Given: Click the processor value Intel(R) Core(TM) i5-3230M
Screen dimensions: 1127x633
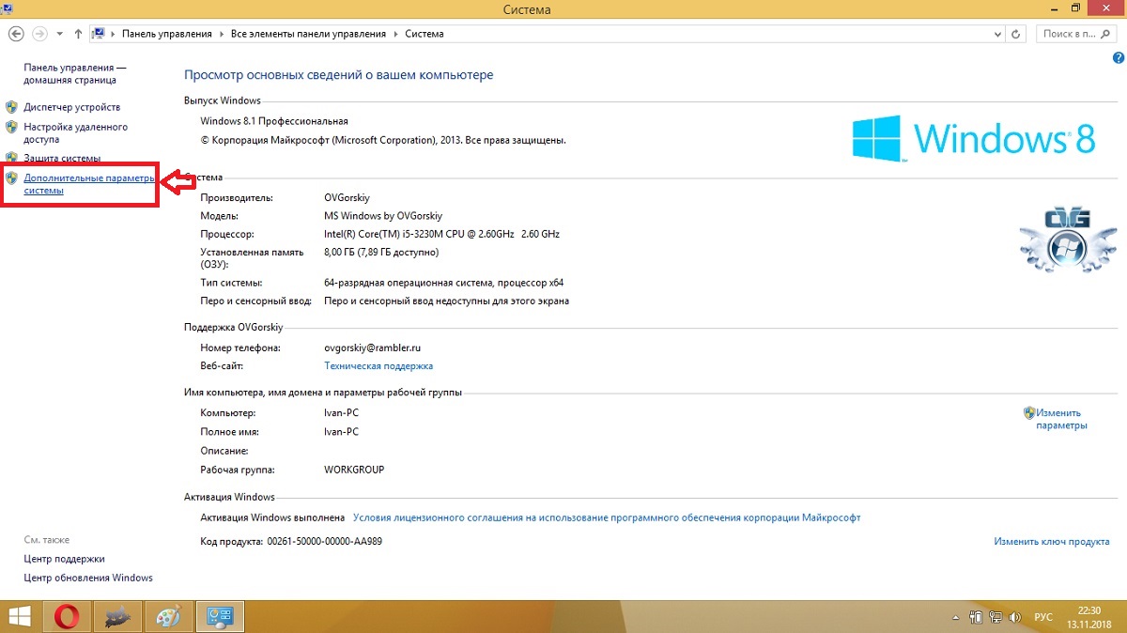Looking at the screenshot, I should (x=441, y=234).
